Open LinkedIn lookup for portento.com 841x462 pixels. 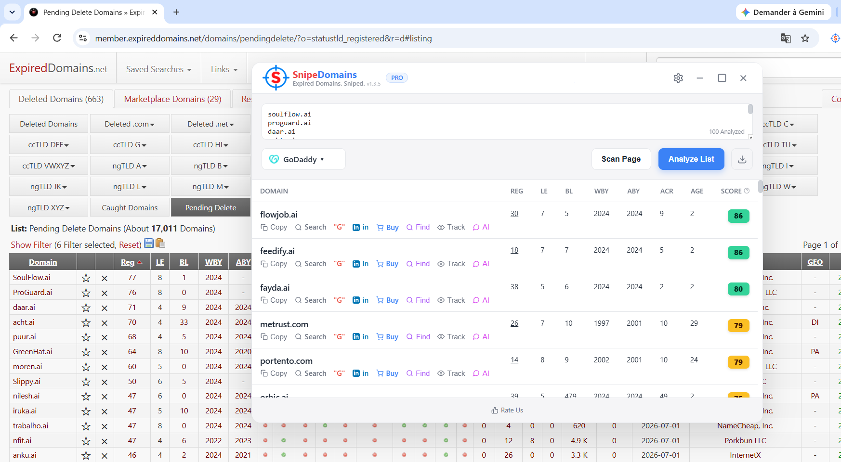point(361,373)
